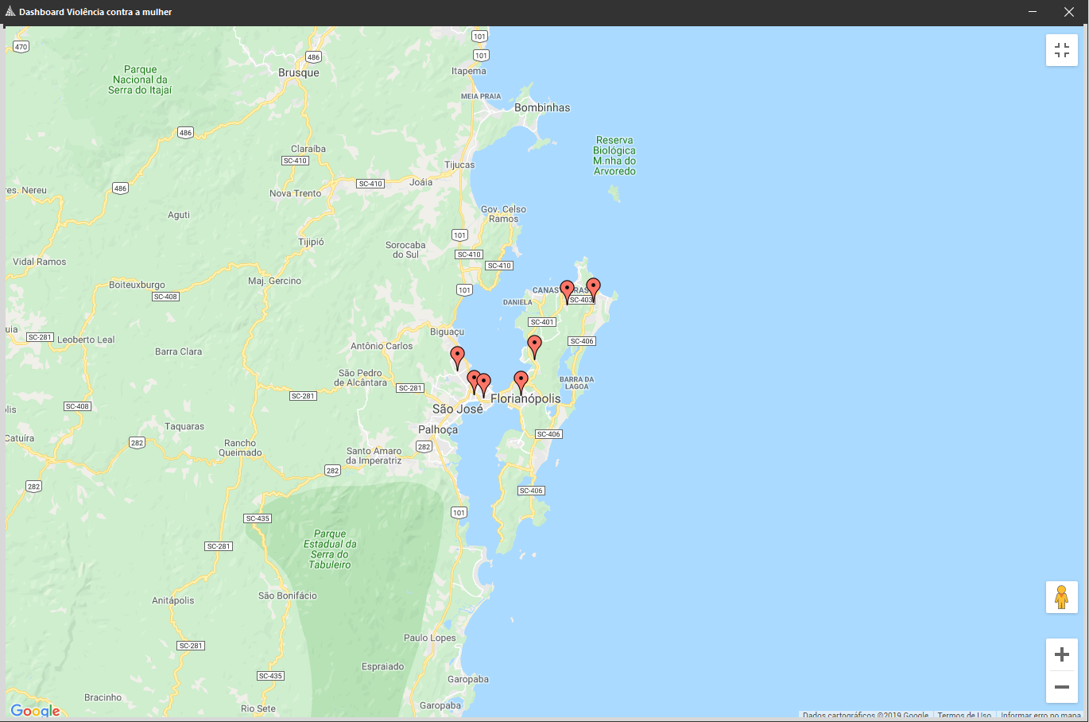The height and width of the screenshot is (722, 1089).
Task: Click the São Pedro de Alcântara label
Action: coord(361,378)
